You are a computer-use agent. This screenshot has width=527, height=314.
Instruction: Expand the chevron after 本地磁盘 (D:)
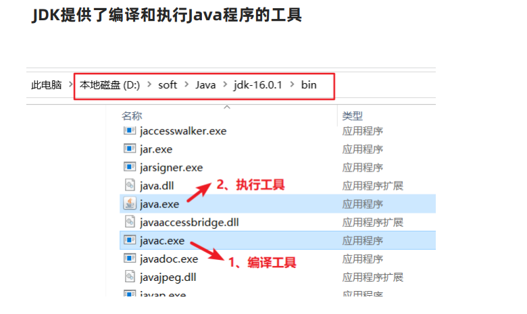tap(149, 84)
